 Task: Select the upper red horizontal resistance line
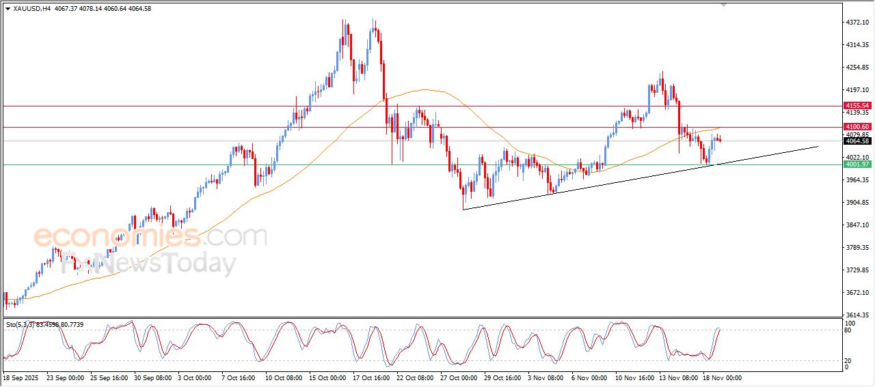coord(205,106)
